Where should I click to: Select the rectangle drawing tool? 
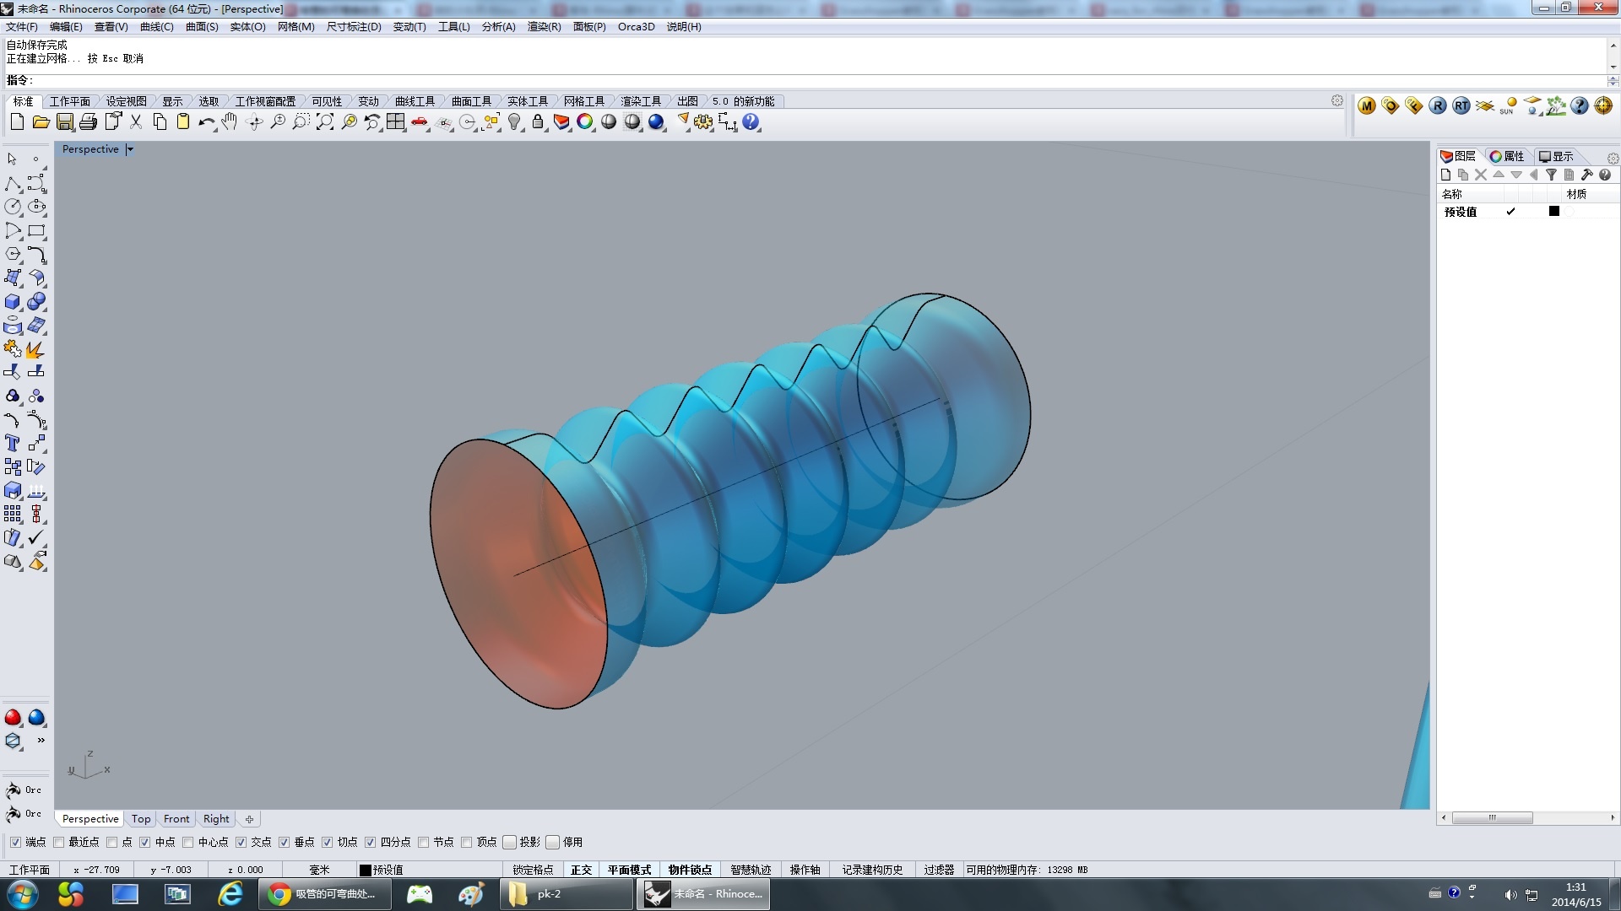pos(36,231)
